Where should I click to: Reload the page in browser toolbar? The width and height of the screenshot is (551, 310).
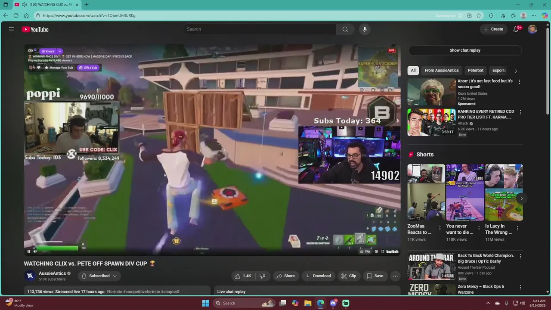[x=16, y=15]
